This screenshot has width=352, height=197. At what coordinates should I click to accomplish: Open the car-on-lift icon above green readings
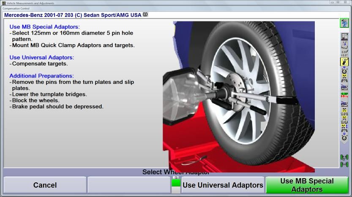[344, 87]
